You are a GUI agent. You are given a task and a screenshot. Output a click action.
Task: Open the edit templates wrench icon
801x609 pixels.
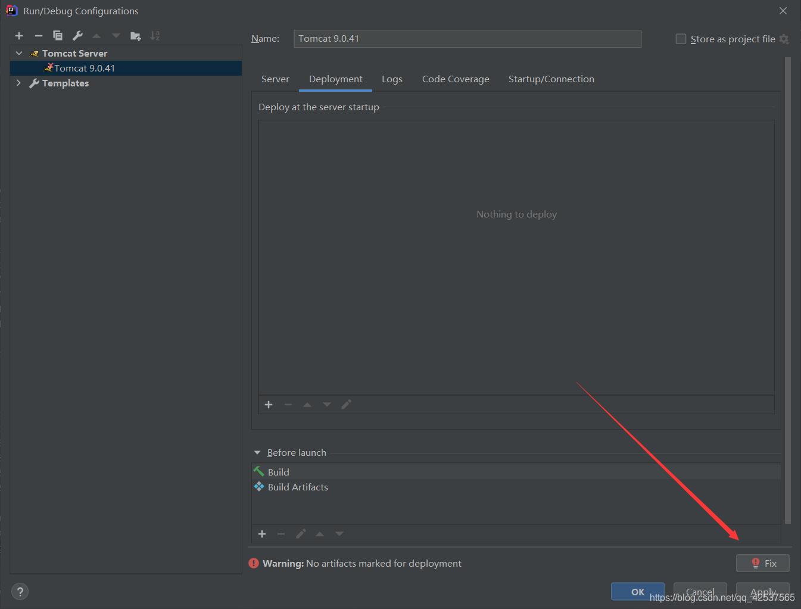(77, 36)
